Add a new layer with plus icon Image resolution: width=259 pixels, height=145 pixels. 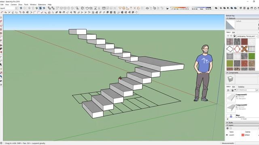click(x=227, y=128)
